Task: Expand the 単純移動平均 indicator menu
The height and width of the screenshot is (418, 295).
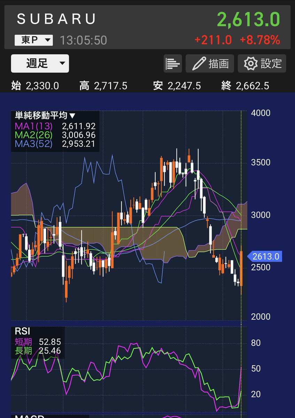Action: (46, 116)
